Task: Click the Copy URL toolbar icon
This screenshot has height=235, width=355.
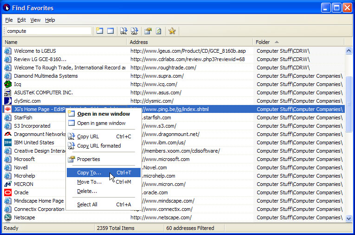Action: [124, 31]
